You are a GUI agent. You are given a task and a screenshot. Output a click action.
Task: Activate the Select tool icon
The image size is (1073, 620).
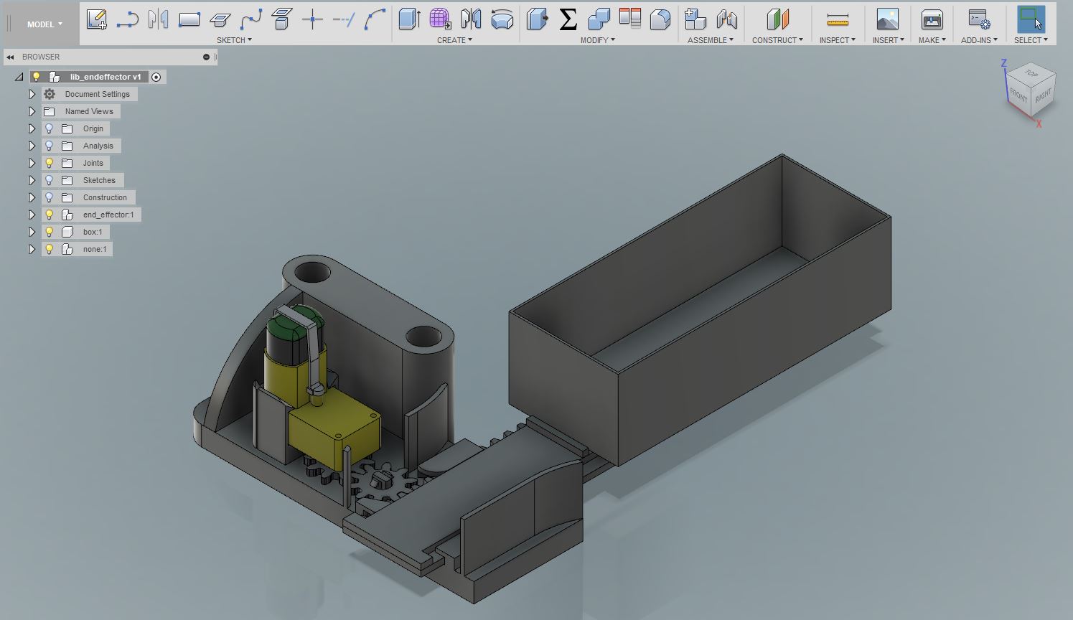[1031, 19]
